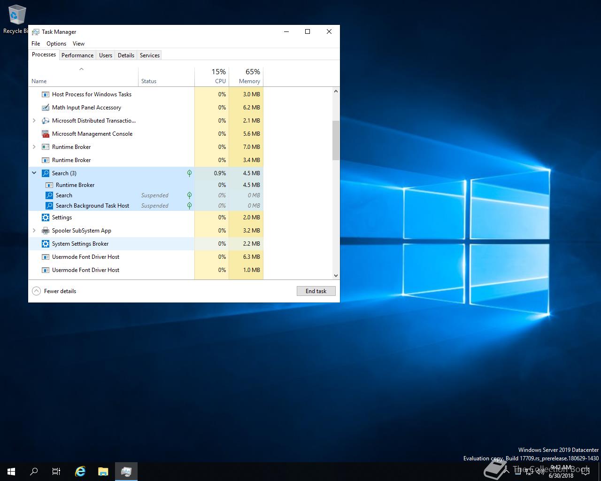Expand the 7.0 MB Runtime Broker group
The image size is (601, 481).
pos(34,147)
